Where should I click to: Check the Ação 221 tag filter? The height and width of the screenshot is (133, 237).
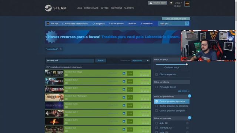[x=156, y=123]
